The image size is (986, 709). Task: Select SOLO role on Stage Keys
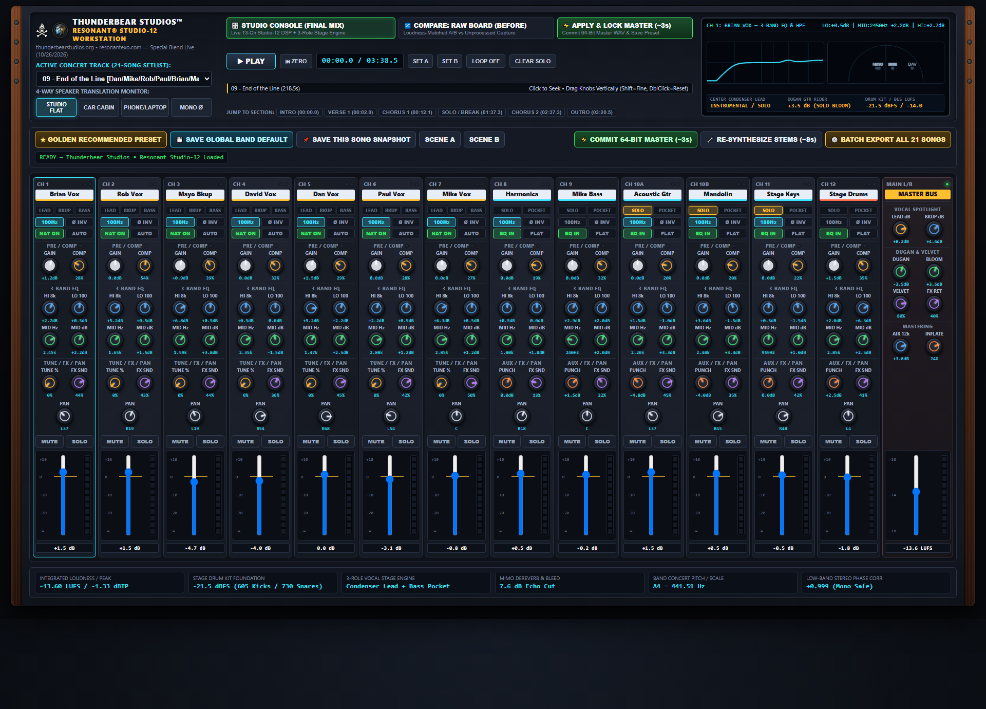(x=768, y=210)
